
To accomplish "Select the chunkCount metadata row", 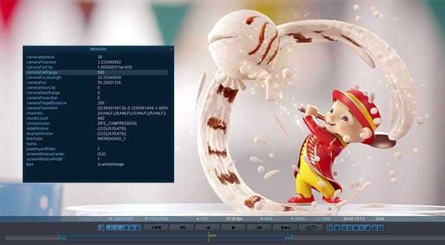I will coord(97,118).
